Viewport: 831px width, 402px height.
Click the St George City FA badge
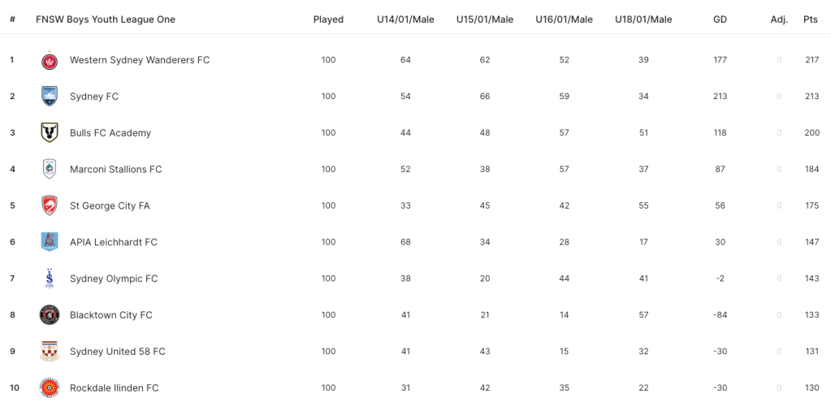pos(50,205)
